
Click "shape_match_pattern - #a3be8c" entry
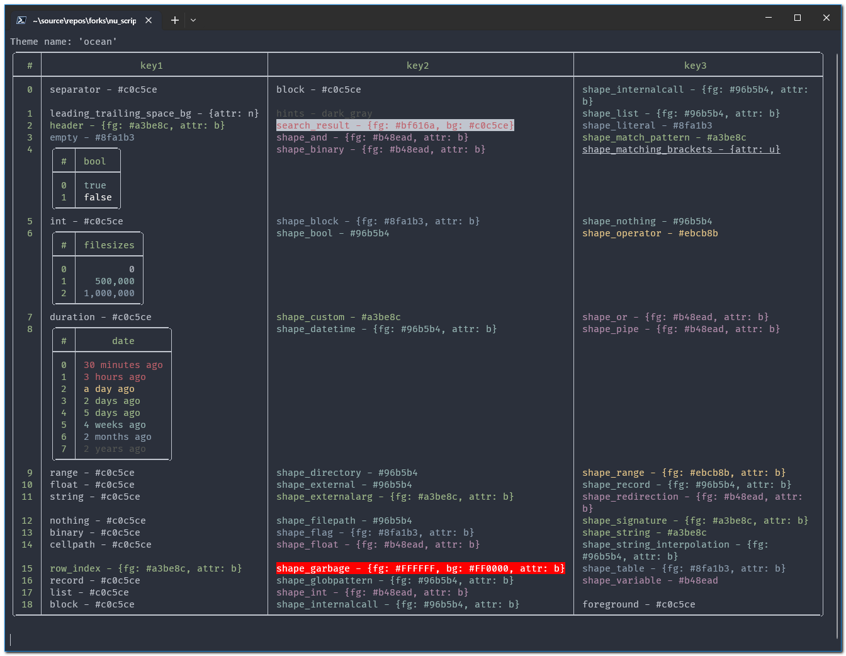click(x=664, y=137)
